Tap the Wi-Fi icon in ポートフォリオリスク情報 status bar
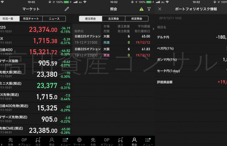The width and height of the screenshot is (227, 146). tap(167, 2)
